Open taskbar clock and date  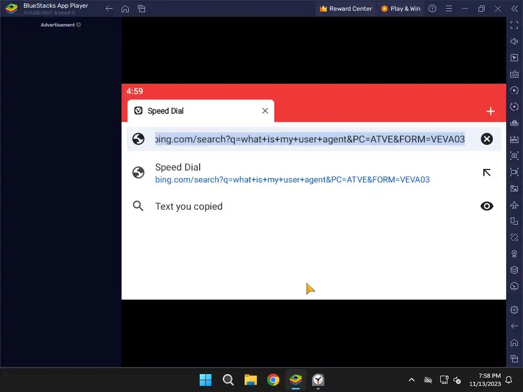pyautogui.click(x=485, y=380)
